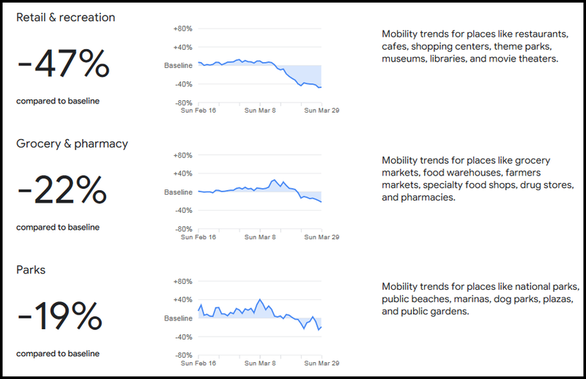586x379 pixels.
Task: Click the Retail description mentioning restaurants and cafes
Action: 475,46
